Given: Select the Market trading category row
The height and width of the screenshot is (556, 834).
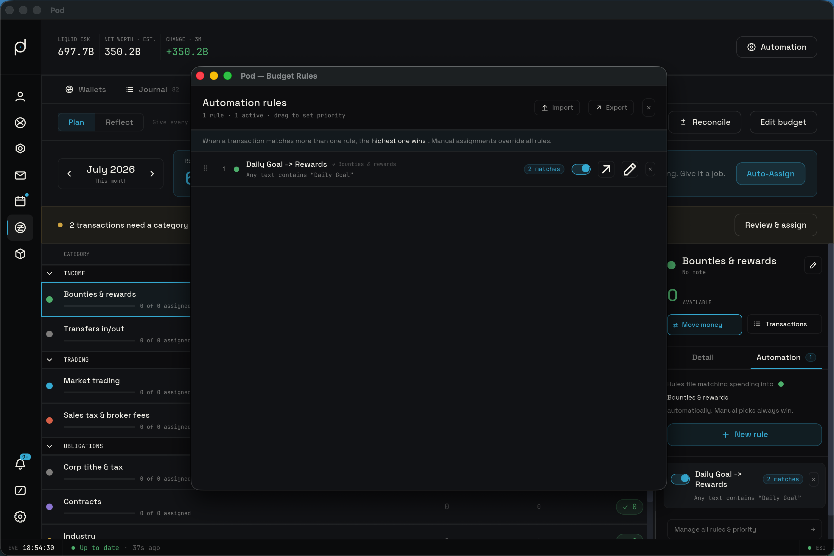Looking at the screenshot, I should [x=116, y=386].
